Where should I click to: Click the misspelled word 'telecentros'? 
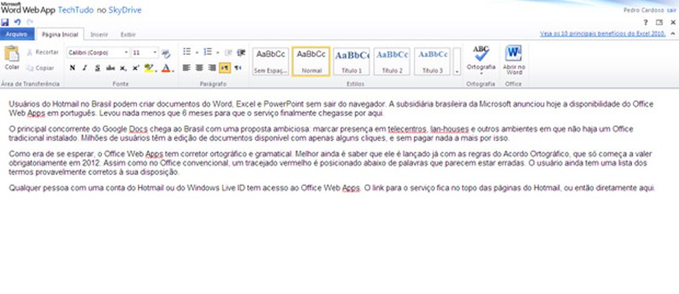(x=408, y=129)
